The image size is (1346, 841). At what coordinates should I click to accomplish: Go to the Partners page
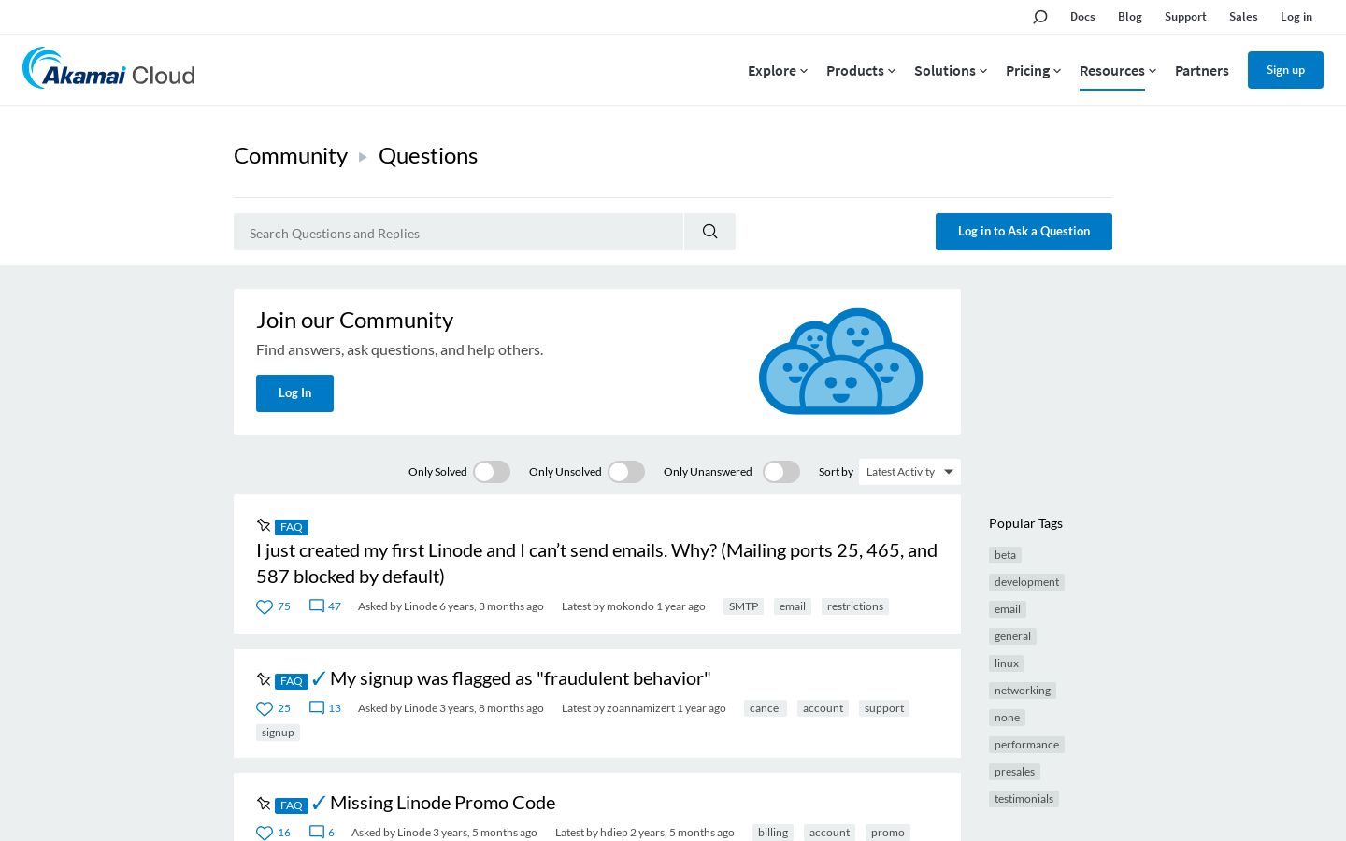point(1202,71)
